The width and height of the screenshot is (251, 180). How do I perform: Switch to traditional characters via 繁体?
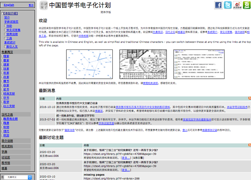(31, 5)
